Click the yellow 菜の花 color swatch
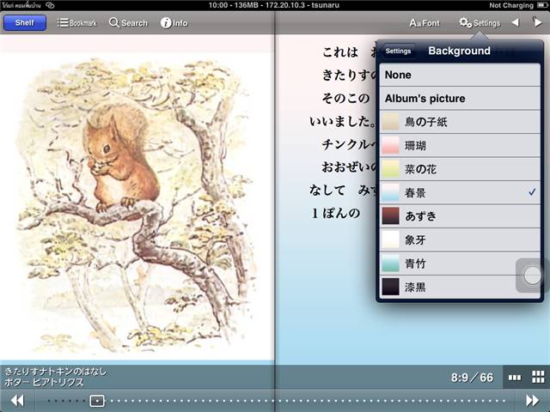The image size is (550, 412). 390,169
